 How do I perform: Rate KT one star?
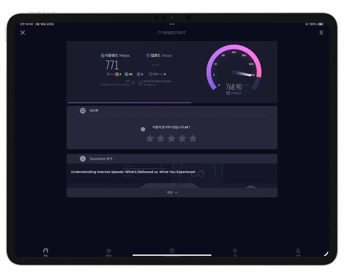(x=150, y=138)
